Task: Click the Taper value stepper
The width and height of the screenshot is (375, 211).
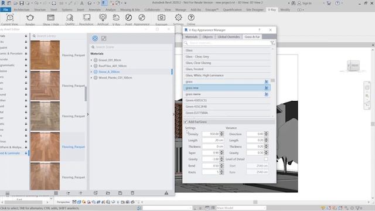Action: point(221,152)
